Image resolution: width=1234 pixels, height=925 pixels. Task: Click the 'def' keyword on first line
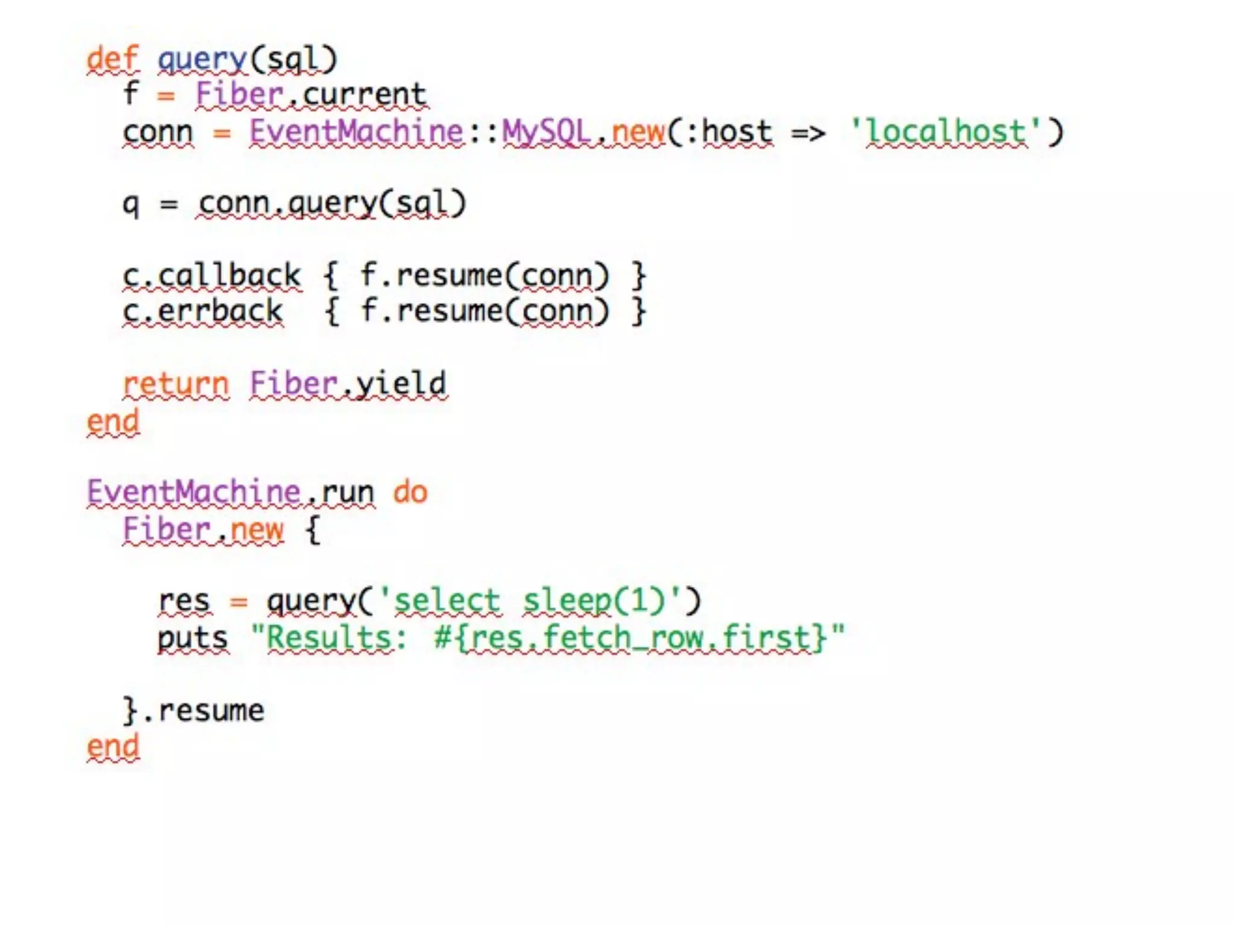(113, 60)
